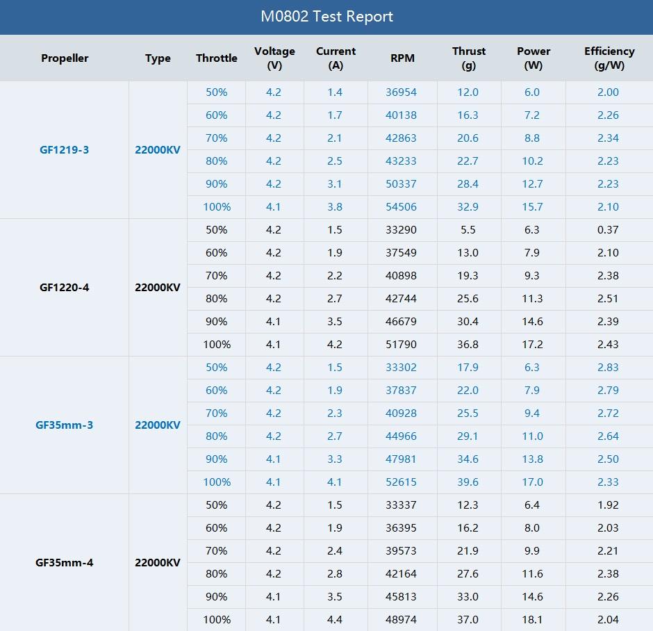This screenshot has width=653, height=631.
Task: Select the GF35mm-4 propeller label
Action: [x=65, y=562]
